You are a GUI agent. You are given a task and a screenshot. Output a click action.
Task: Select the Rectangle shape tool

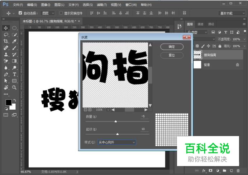coord(14,81)
